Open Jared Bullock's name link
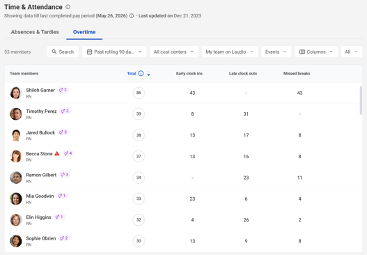 [40, 132]
